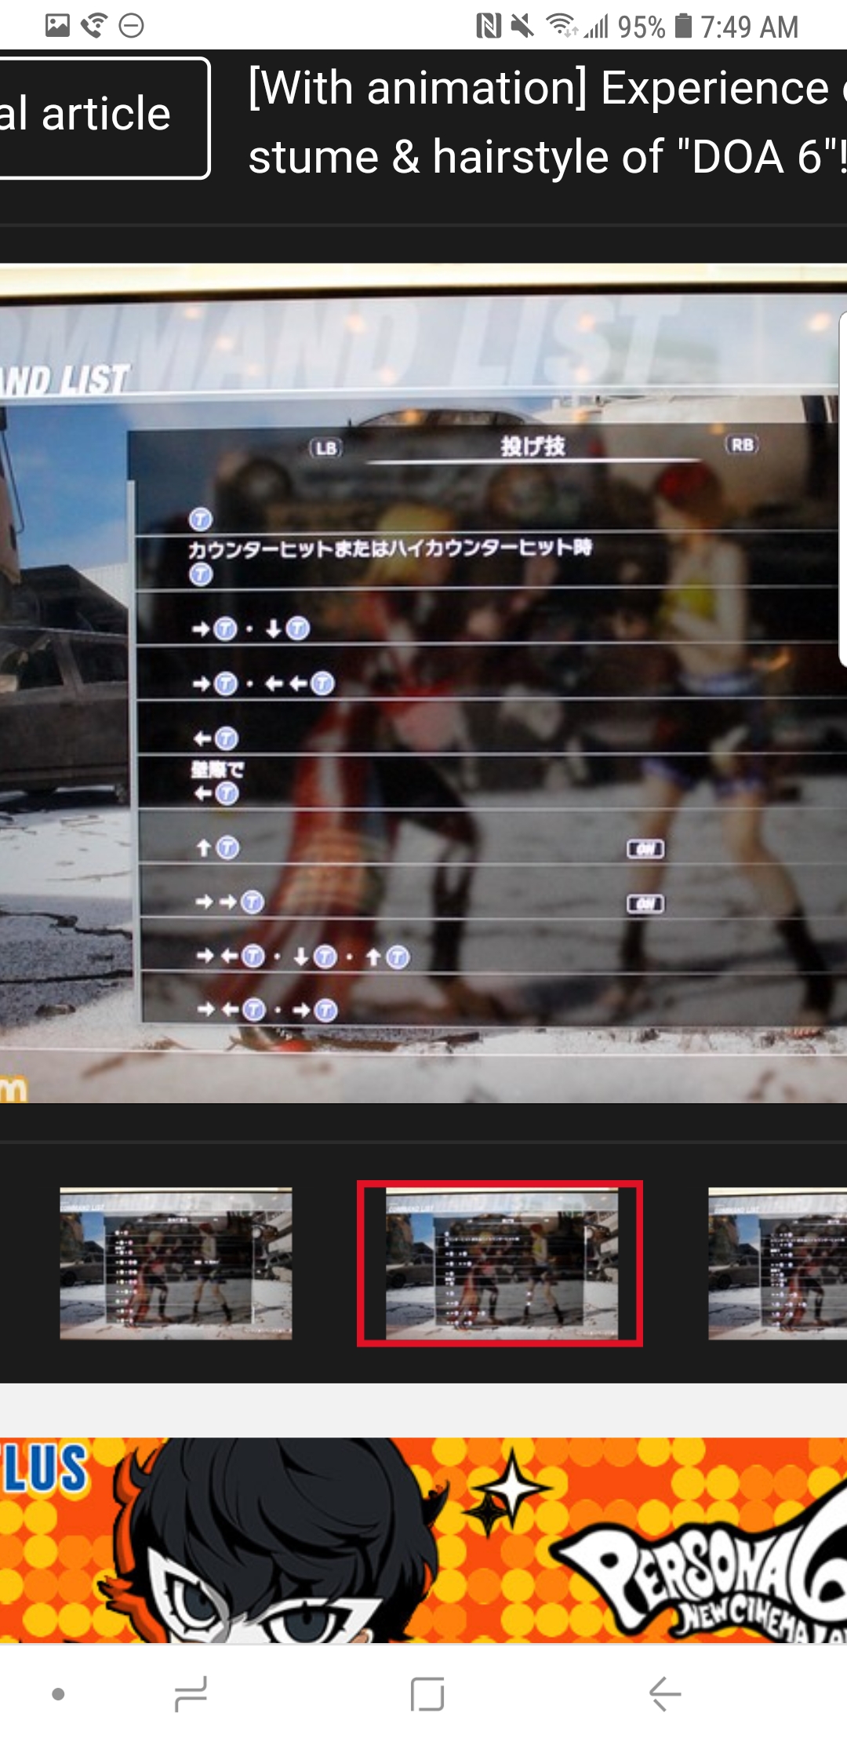Tap the muted sound status icon

[522, 27]
